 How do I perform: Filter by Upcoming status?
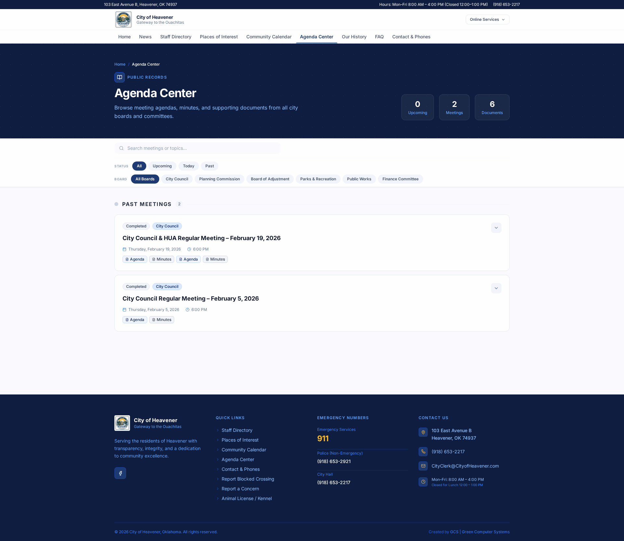click(x=162, y=166)
